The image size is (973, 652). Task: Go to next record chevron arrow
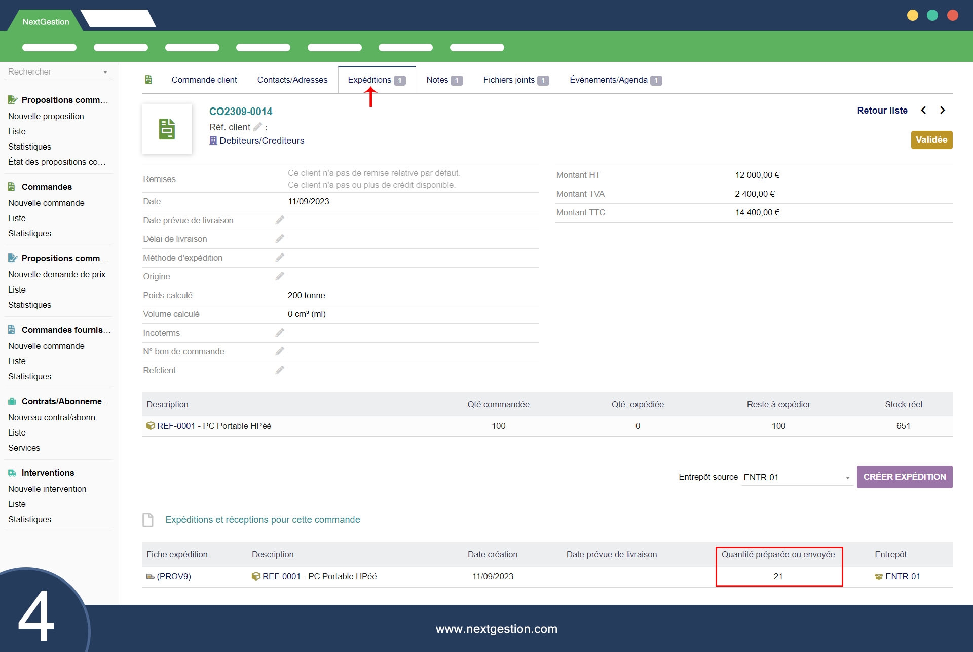point(942,111)
